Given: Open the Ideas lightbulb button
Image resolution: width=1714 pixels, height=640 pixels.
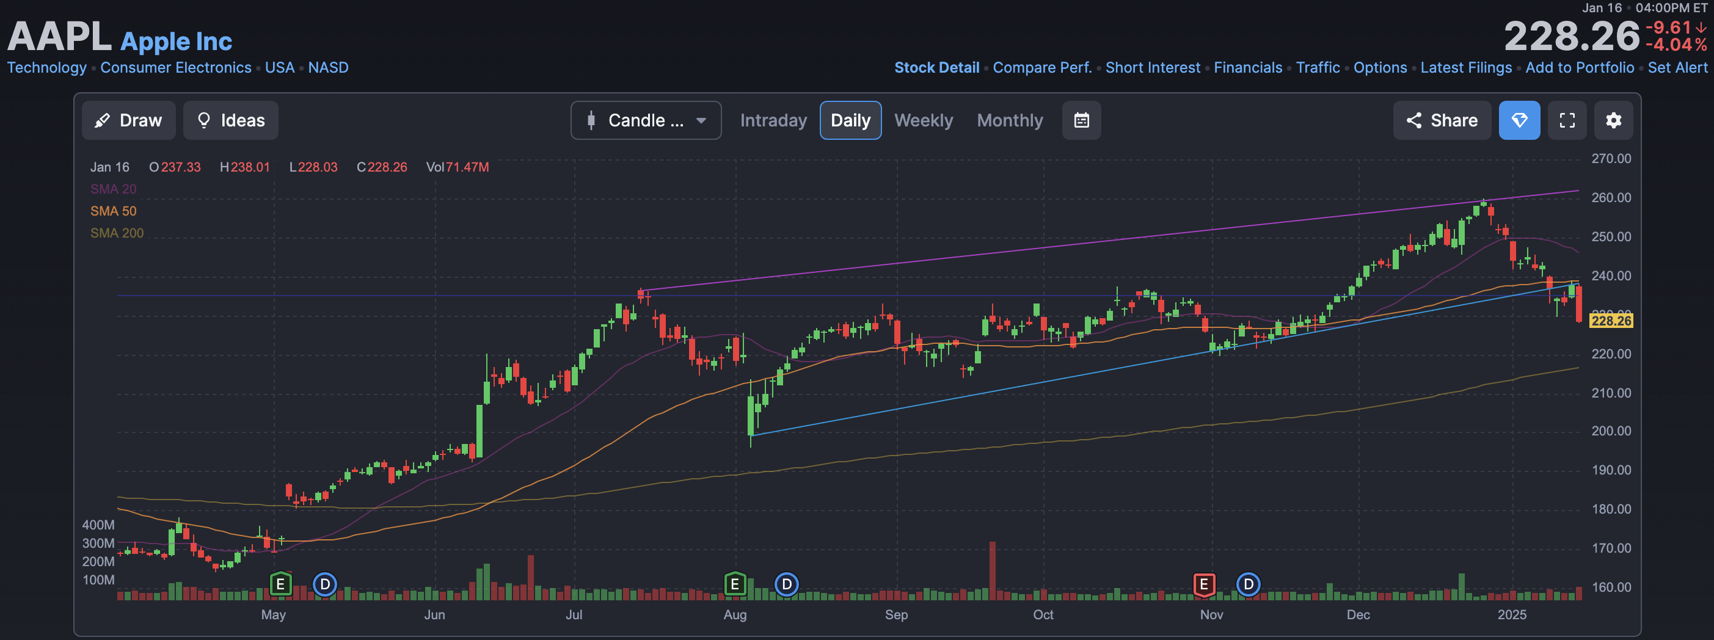Looking at the screenshot, I should (x=231, y=120).
